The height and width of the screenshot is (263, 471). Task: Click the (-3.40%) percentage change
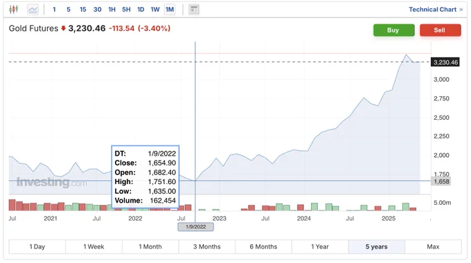[154, 28]
